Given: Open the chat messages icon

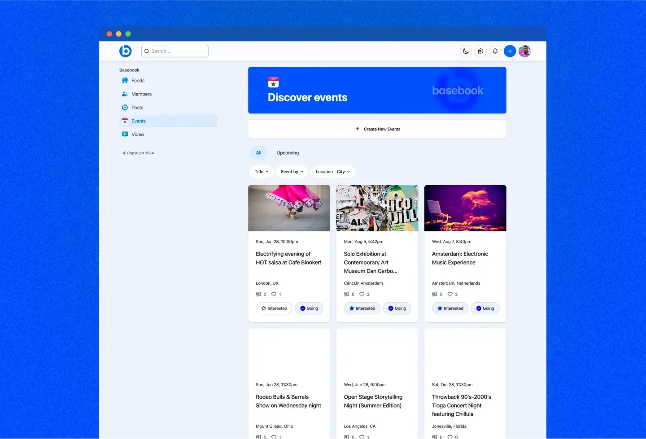Looking at the screenshot, I should coord(480,51).
